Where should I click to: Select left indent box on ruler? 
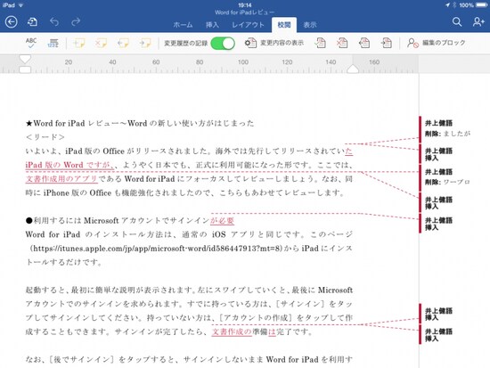(25, 70)
